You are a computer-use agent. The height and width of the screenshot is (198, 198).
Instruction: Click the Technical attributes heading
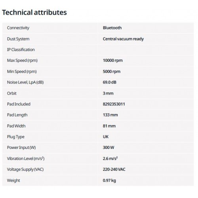pyautogui.click(x=34, y=13)
